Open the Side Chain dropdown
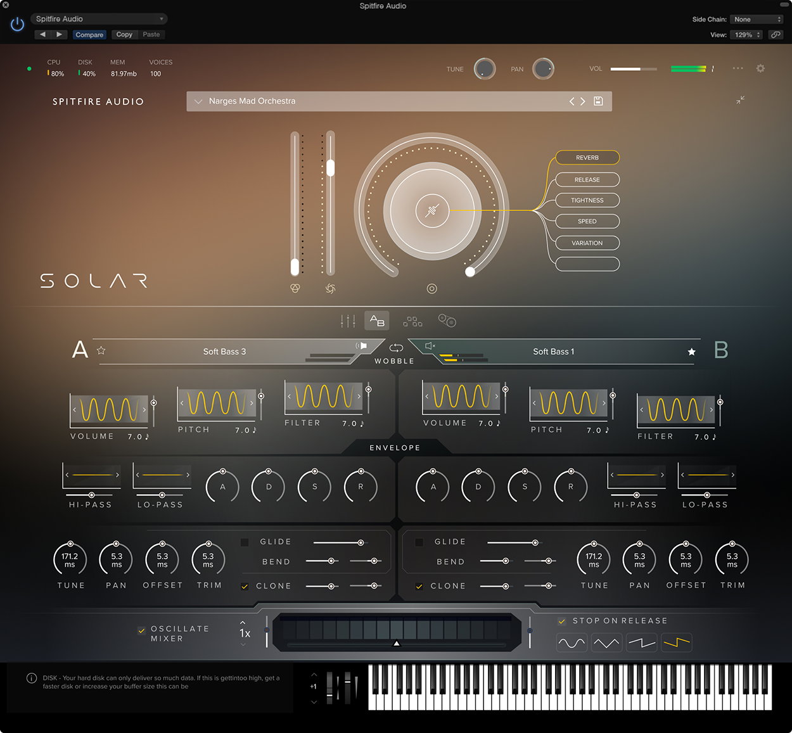792x733 pixels. click(x=757, y=19)
